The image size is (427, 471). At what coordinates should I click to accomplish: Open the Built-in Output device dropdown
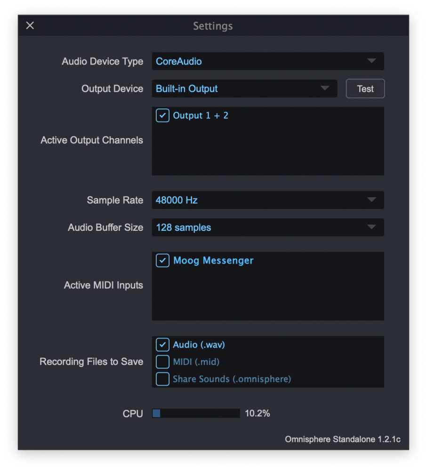point(235,89)
